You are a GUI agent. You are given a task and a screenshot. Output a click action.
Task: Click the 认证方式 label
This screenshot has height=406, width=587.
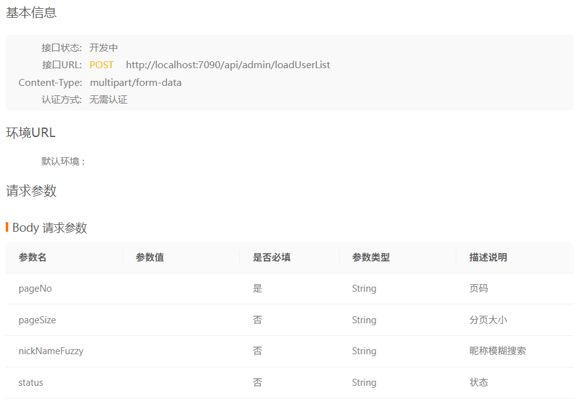coord(61,100)
